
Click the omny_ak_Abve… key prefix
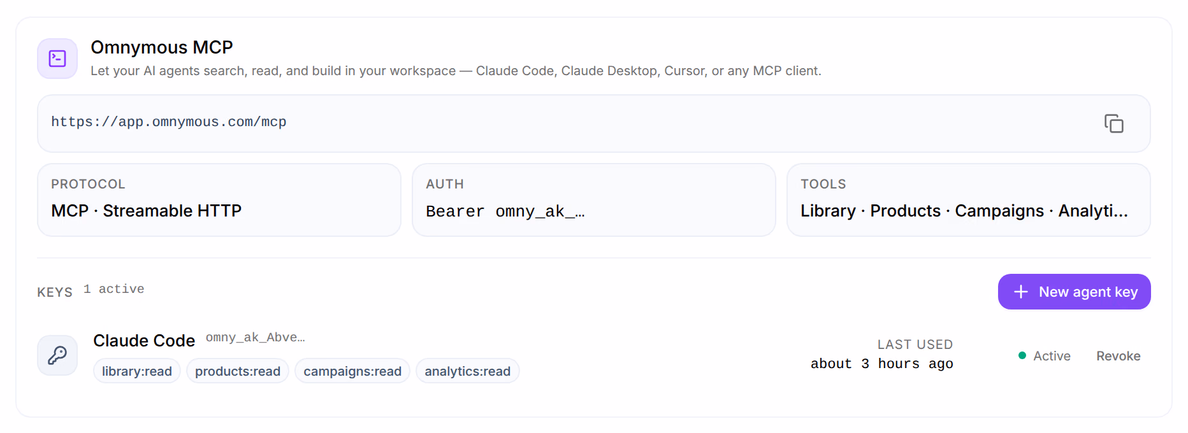[256, 337]
